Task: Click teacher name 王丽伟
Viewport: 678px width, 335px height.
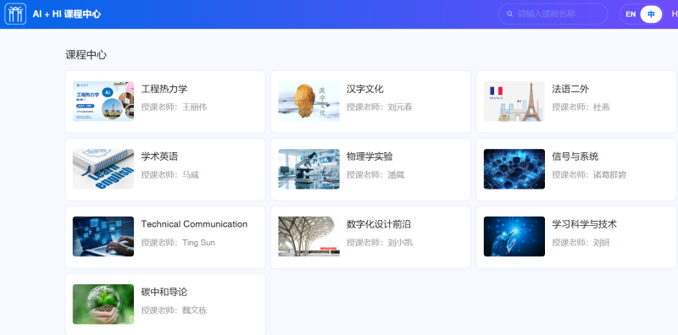Action: click(195, 107)
